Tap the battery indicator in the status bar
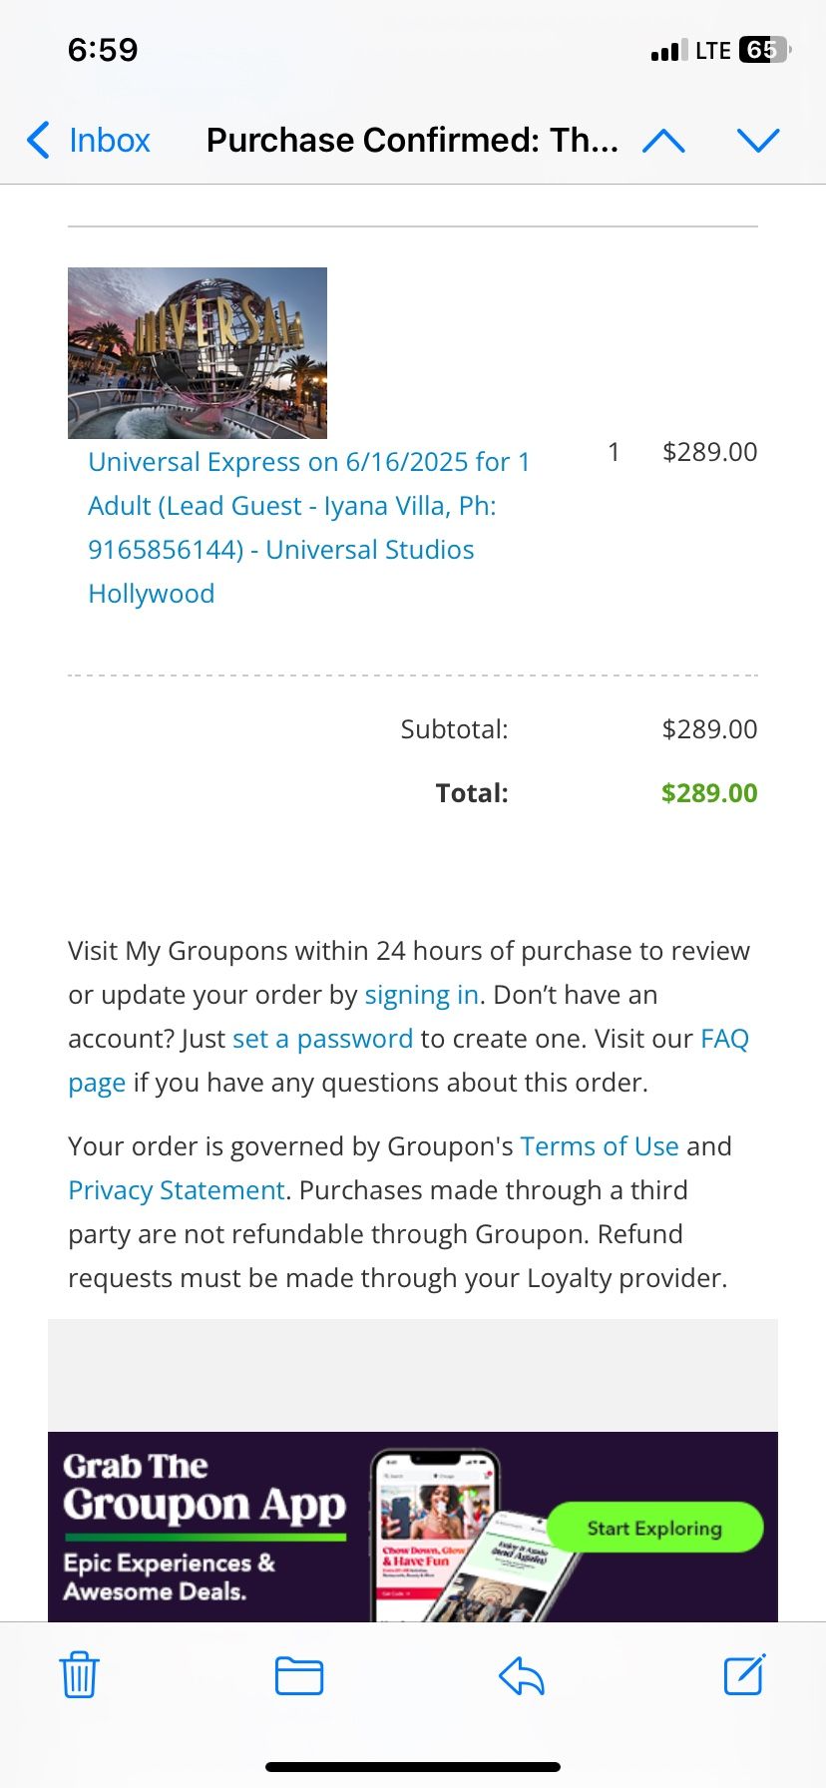826x1788 pixels. (x=764, y=50)
